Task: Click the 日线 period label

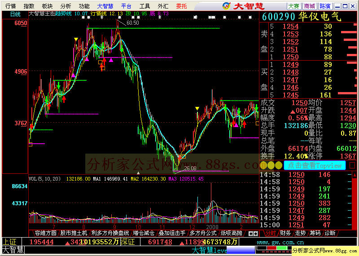Action: pyautogui.click(x=15, y=14)
